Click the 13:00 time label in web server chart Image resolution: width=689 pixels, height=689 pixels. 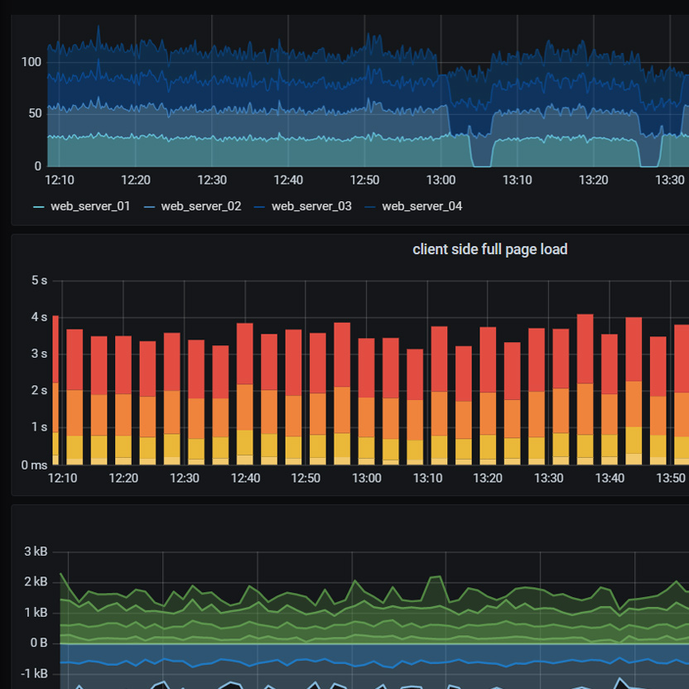pyautogui.click(x=441, y=180)
